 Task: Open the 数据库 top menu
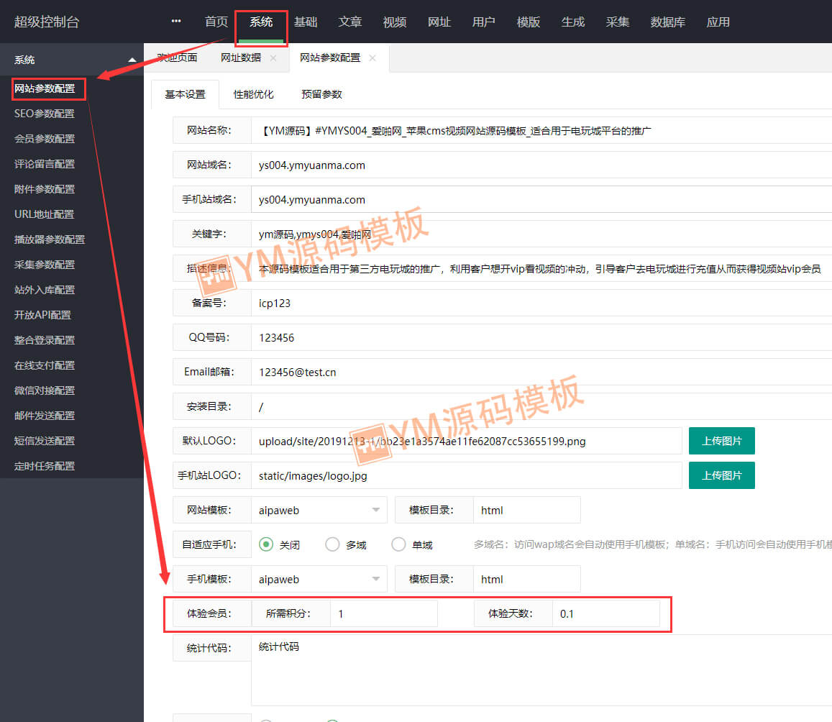[x=667, y=22]
